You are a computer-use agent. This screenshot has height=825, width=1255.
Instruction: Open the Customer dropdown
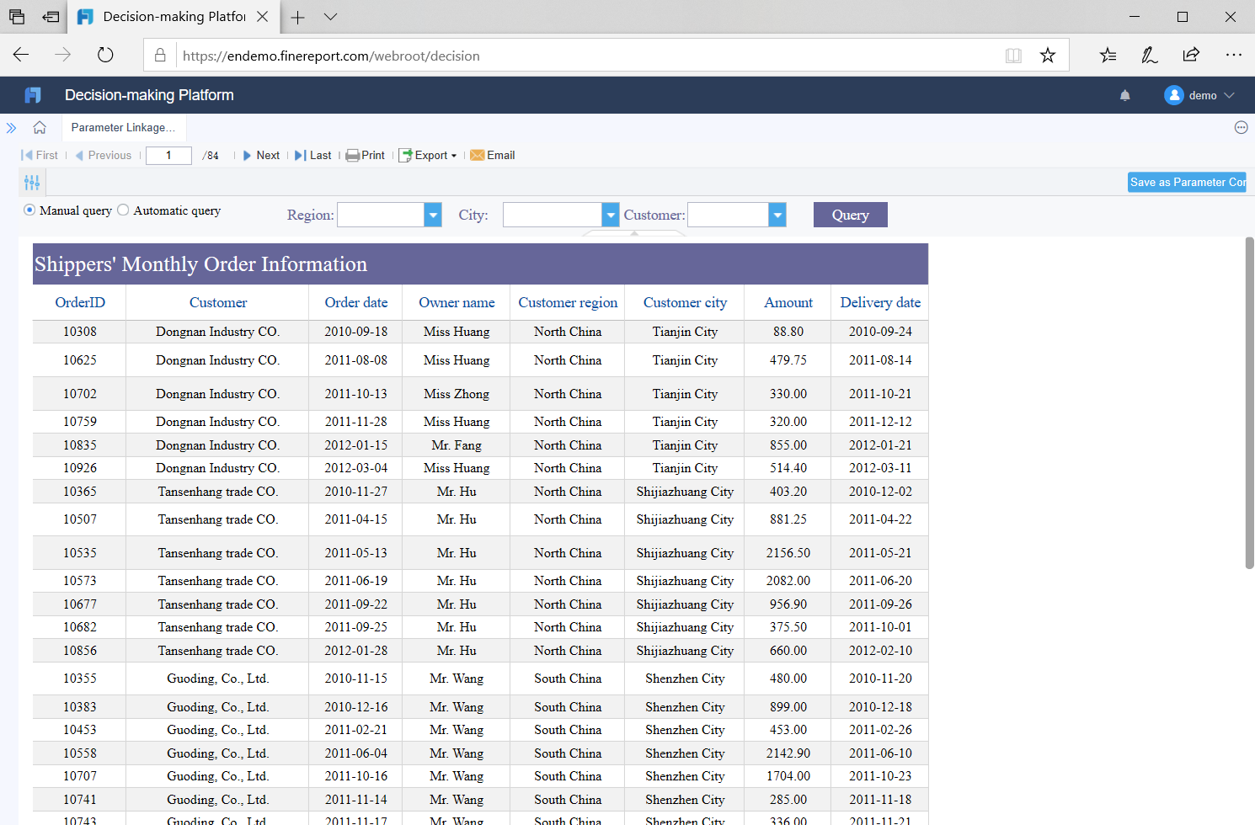[x=776, y=215]
